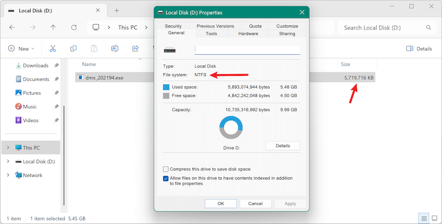Open a new Explorer tab with plus
The height and width of the screenshot is (224, 442).
pyautogui.click(x=117, y=11)
